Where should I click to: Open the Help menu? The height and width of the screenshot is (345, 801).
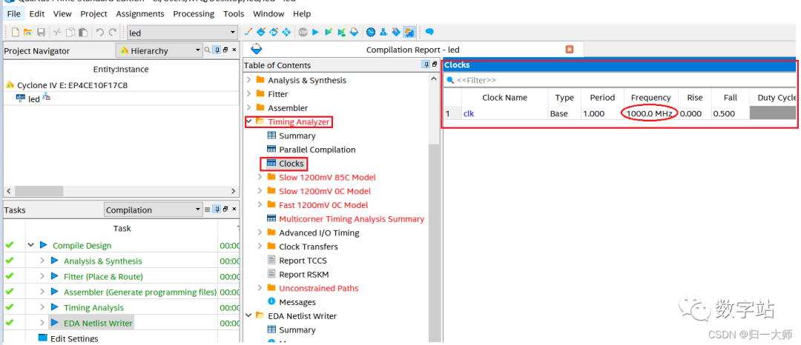[302, 14]
